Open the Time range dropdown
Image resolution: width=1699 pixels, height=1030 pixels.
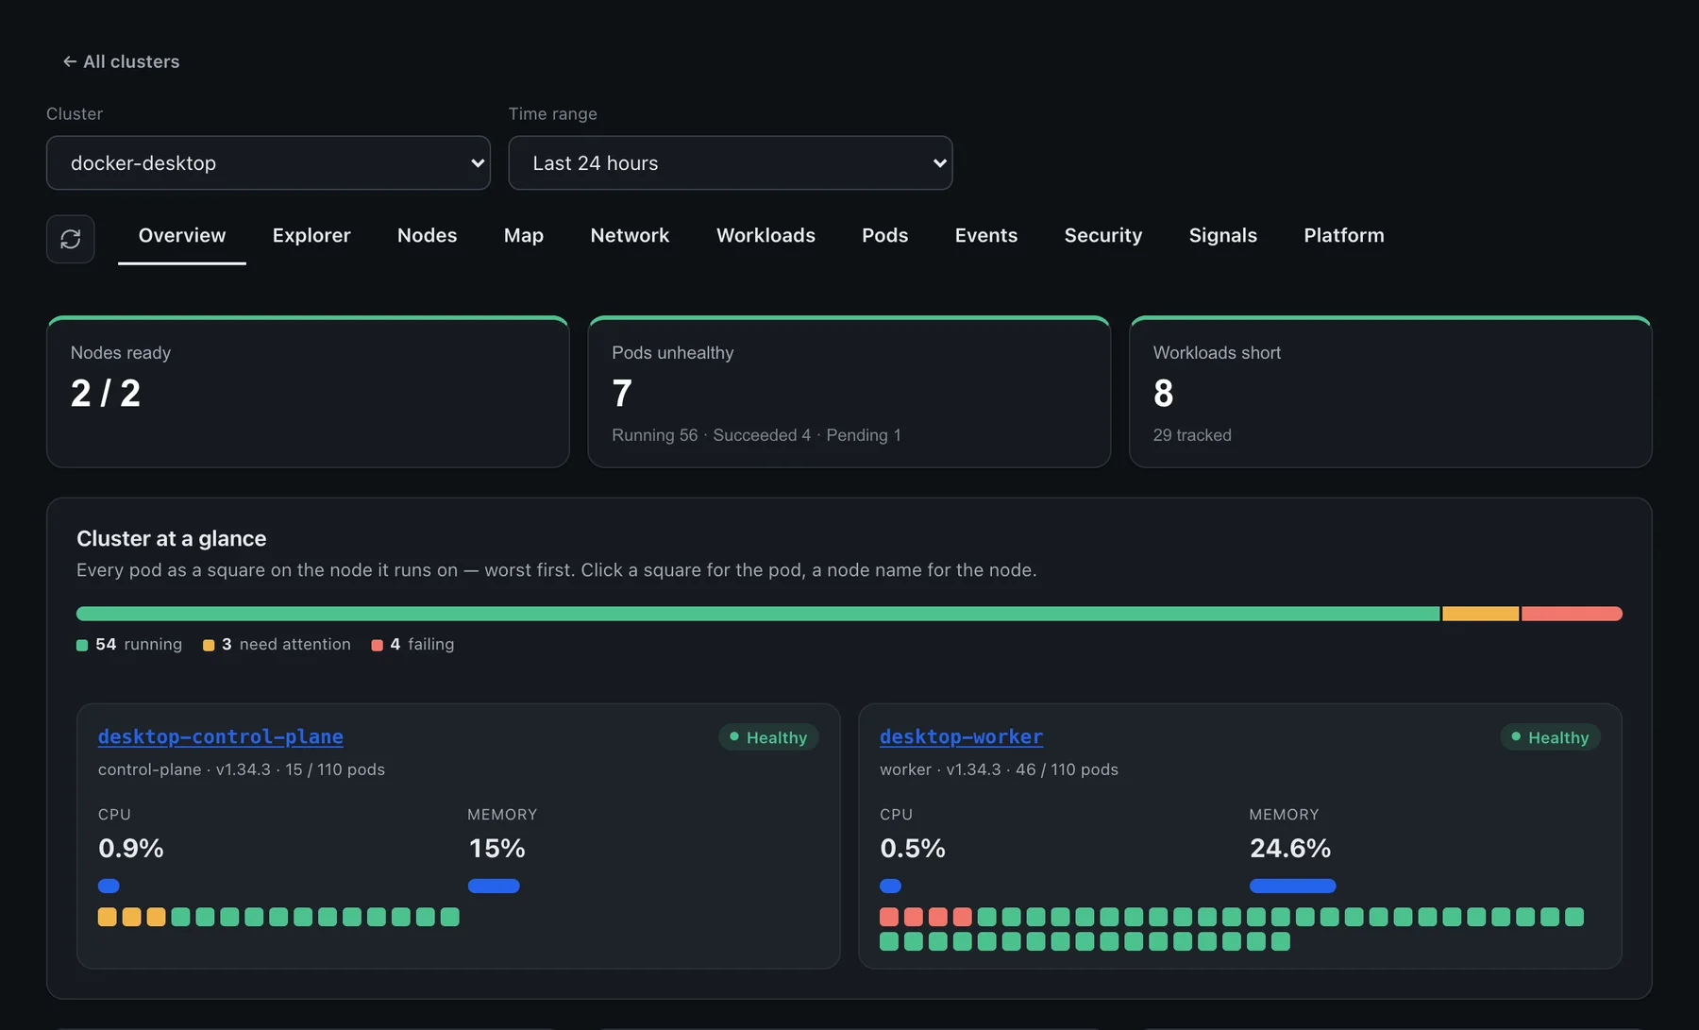pos(731,162)
